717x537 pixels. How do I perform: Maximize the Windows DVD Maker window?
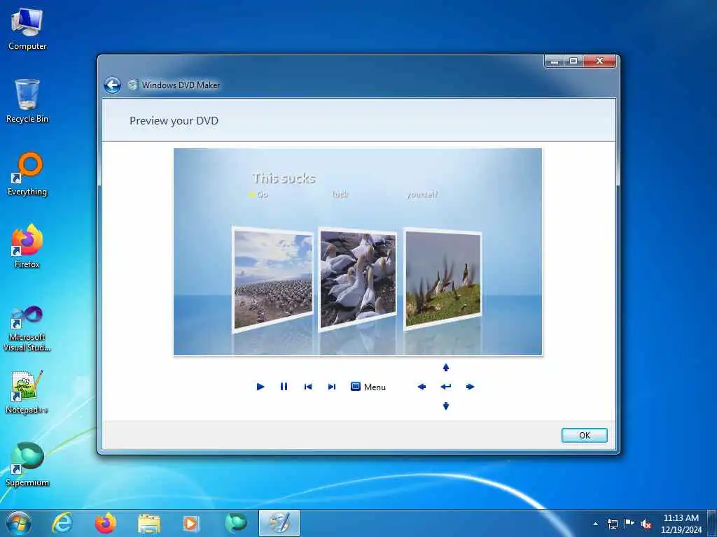coord(573,62)
